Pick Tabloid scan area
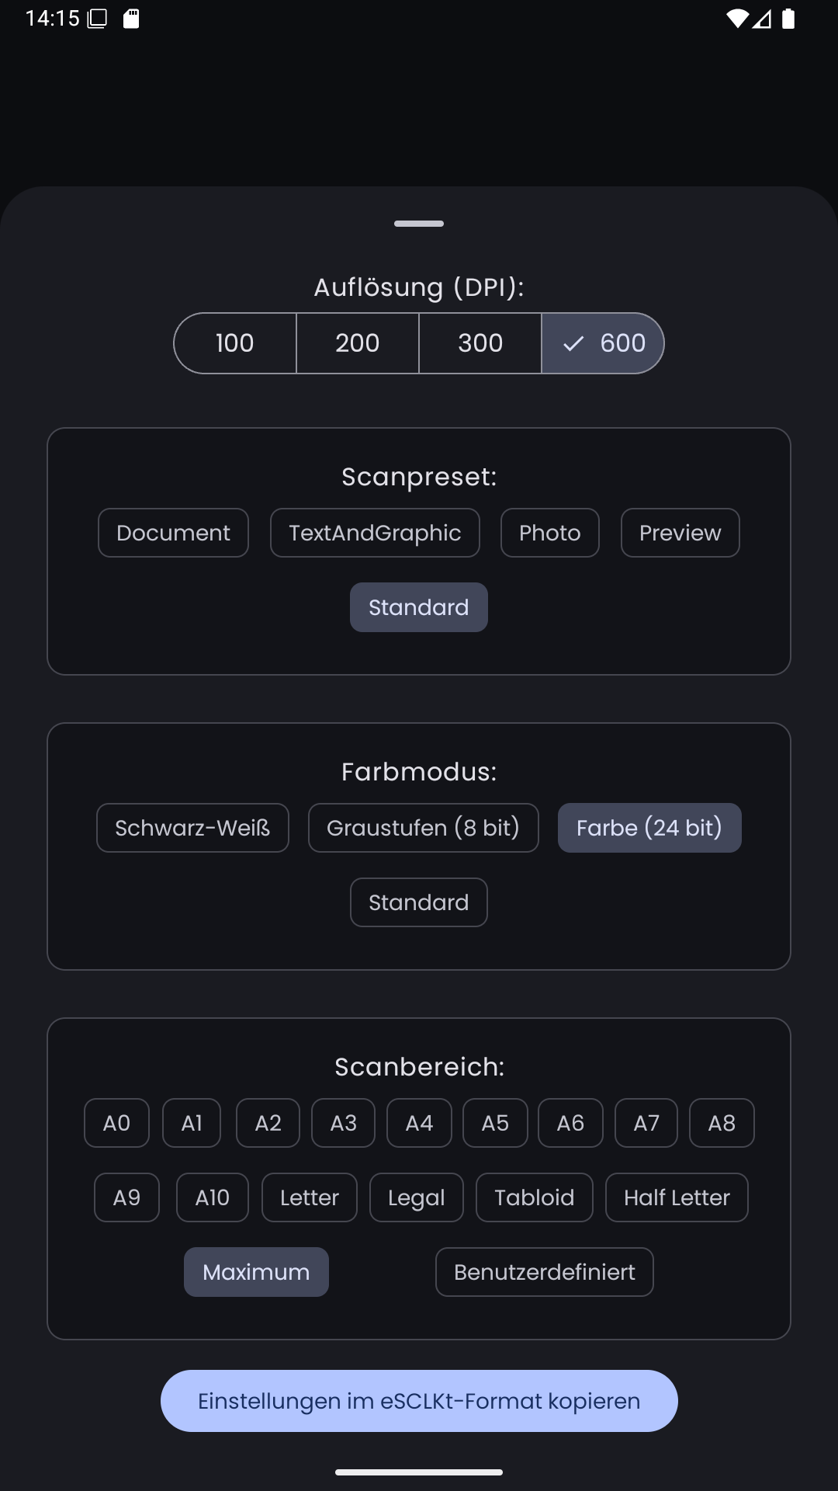Viewport: 838px width, 1491px height. 534,1197
